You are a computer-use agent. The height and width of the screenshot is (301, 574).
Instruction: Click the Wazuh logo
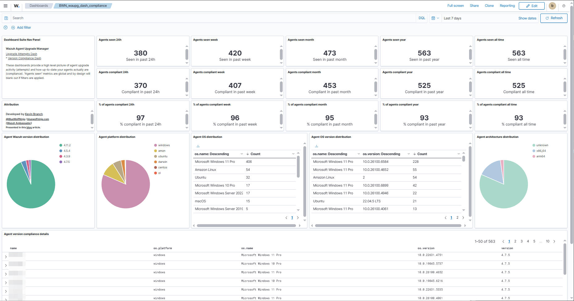(x=16, y=6)
